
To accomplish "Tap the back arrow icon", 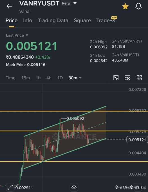I will pos(9,6).
